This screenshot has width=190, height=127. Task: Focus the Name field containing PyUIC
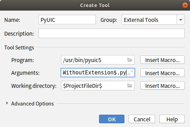pyautogui.click(x=67, y=20)
